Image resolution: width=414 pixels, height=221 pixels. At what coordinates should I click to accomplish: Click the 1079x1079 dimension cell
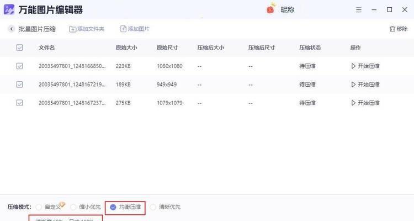169,103
